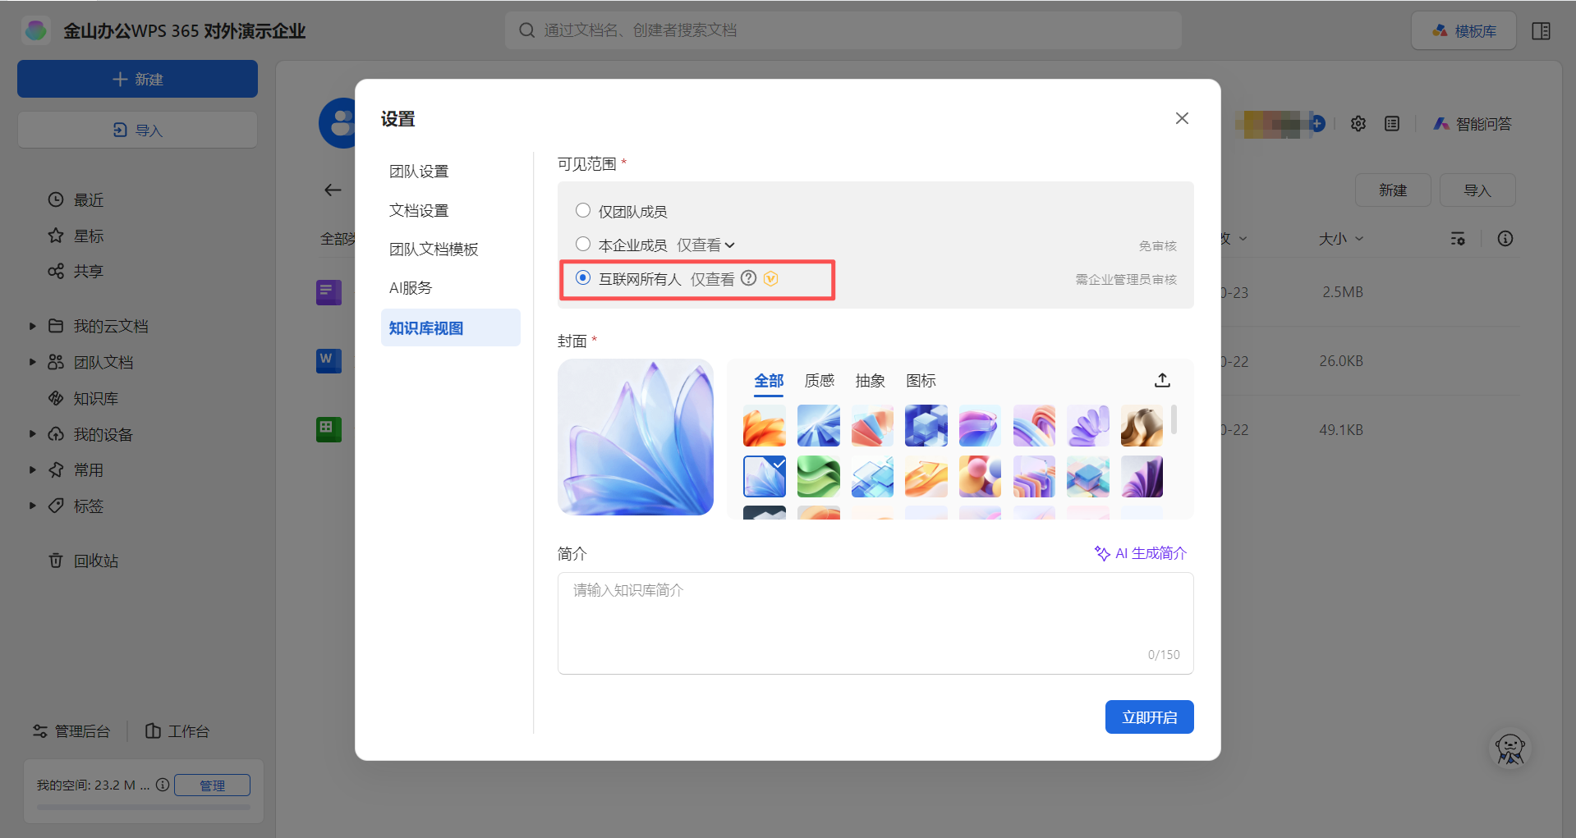Select the 互联网所有人 radio option
1576x838 pixels.
(x=583, y=277)
